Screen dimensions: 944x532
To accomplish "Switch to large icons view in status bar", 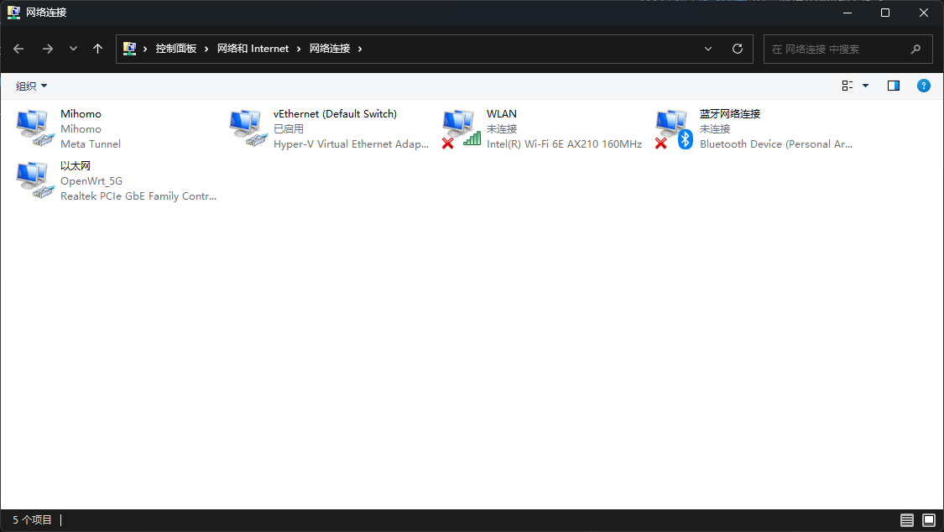I will [x=928, y=520].
